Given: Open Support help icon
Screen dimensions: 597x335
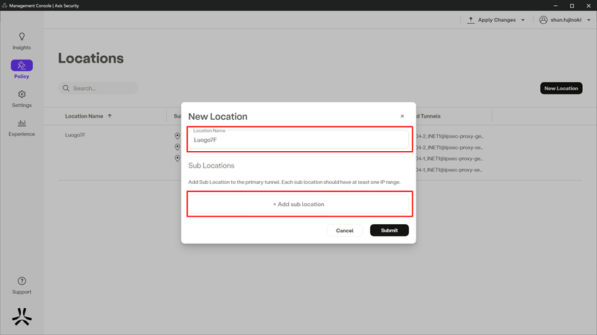Looking at the screenshot, I should pyautogui.click(x=22, y=281).
